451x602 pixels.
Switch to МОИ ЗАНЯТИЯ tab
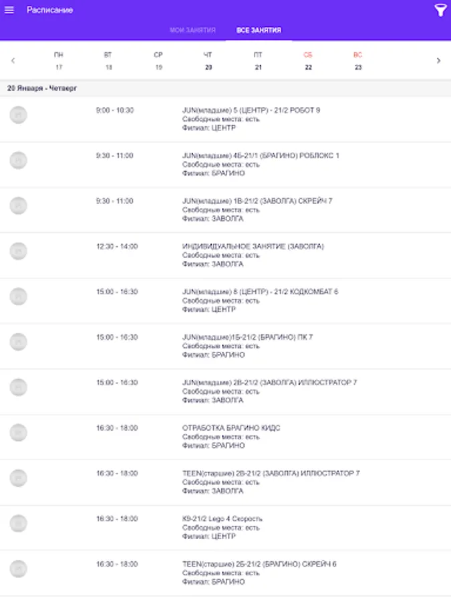192,31
